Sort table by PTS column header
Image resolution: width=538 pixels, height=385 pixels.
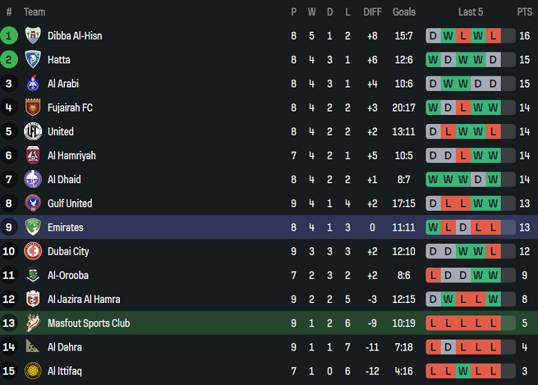[524, 12]
